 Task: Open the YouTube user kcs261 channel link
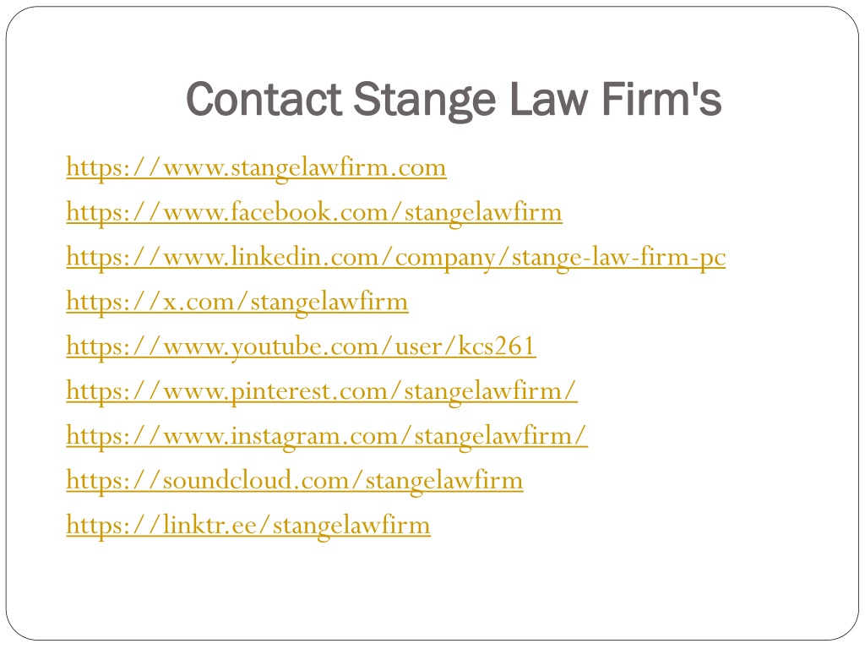[x=301, y=346]
